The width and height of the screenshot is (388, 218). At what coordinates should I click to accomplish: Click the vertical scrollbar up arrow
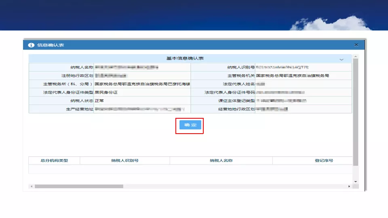coord(356,57)
